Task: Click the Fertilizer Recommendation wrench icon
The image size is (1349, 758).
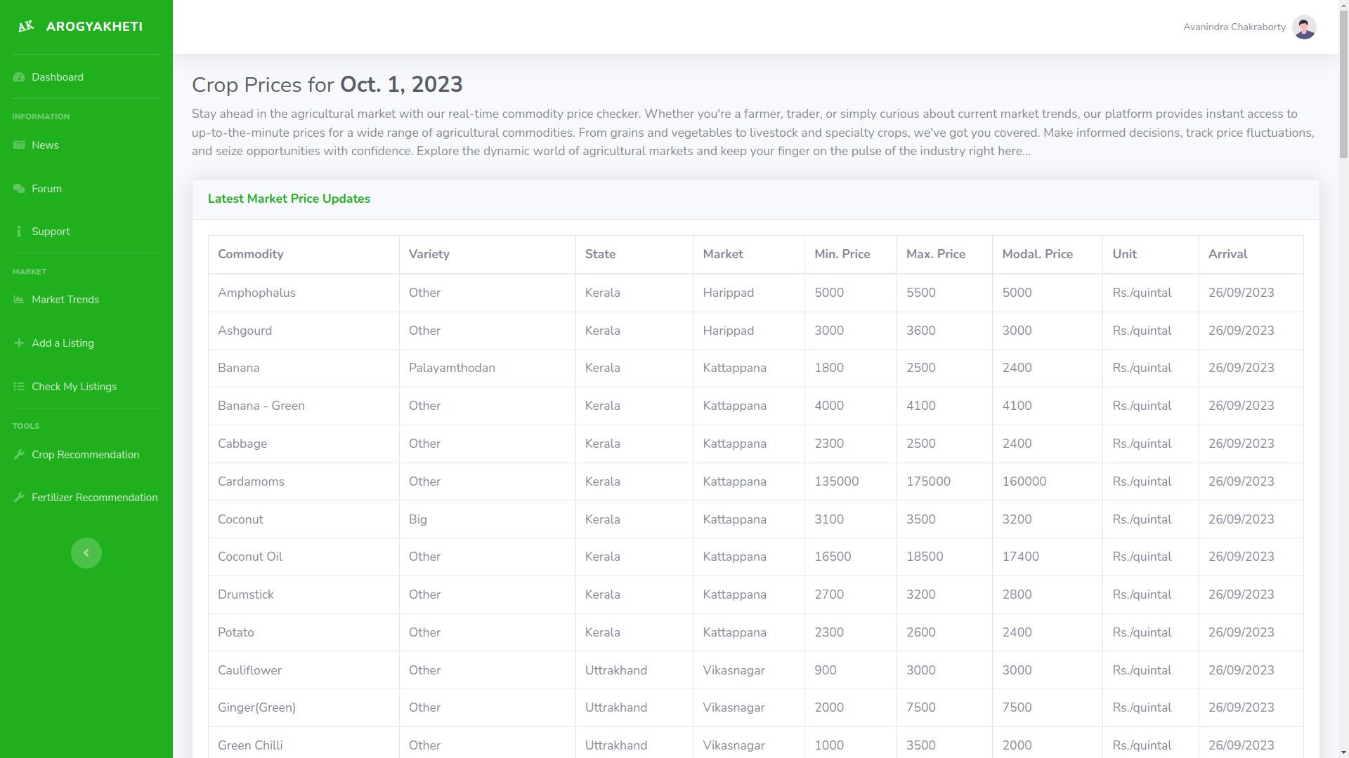Action: coord(19,498)
